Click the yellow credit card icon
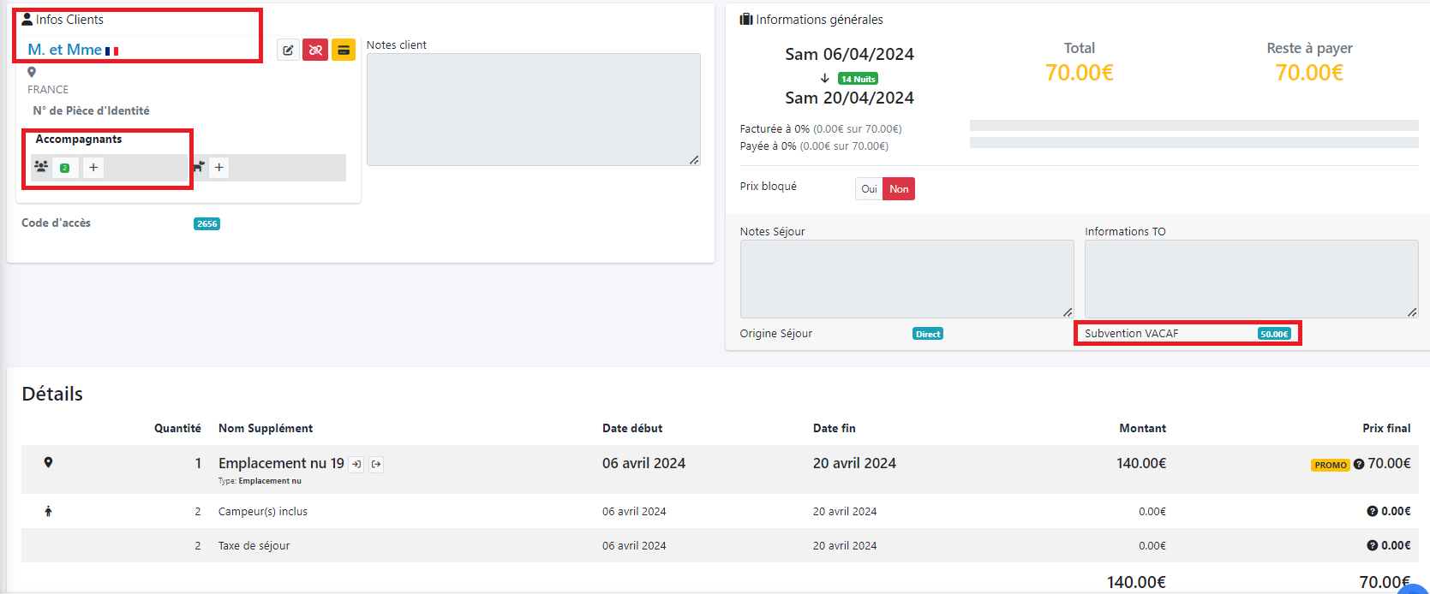This screenshot has width=1430, height=594. coord(344,50)
